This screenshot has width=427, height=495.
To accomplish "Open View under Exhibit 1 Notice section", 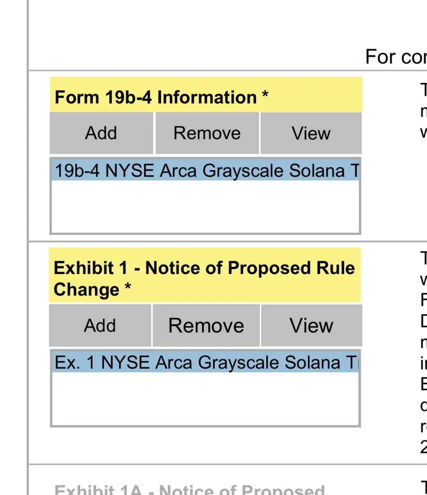I will click(311, 326).
